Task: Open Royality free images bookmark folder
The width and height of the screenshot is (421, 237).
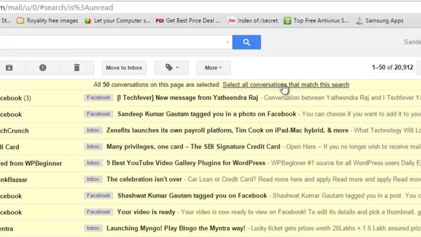Action: point(47,20)
